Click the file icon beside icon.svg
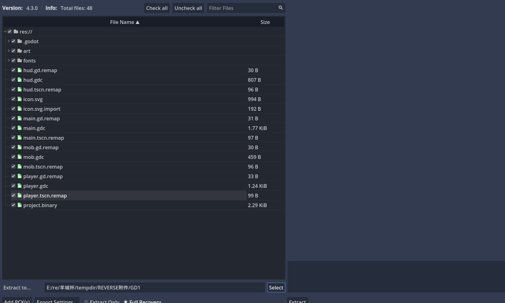505x303 pixels. (20, 99)
